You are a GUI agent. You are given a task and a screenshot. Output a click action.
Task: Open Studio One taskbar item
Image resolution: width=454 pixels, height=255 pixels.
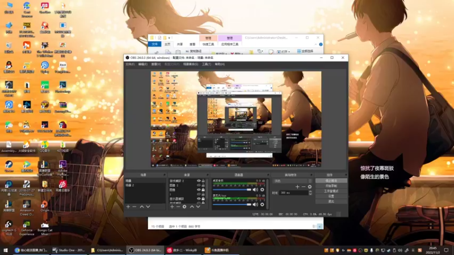pos(69,250)
